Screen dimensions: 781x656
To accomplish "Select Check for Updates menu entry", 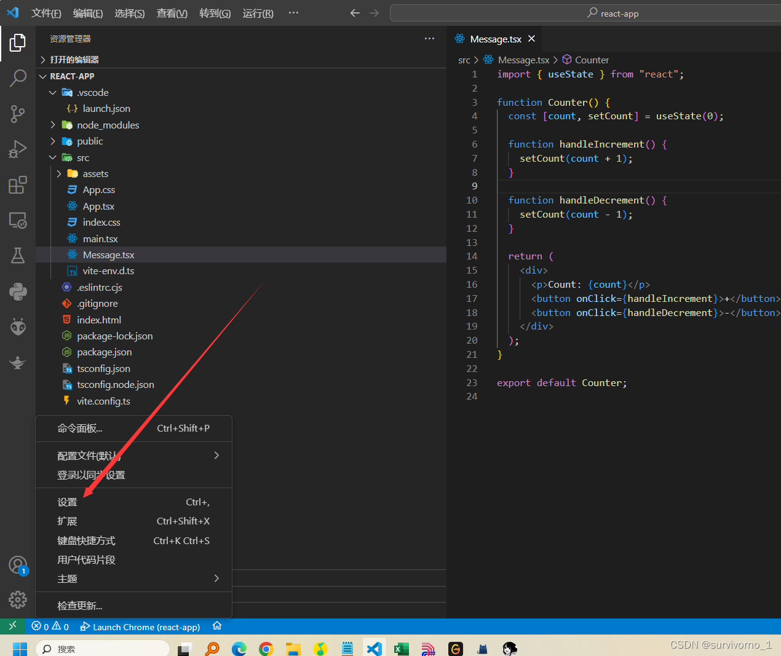I will pyautogui.click(x=133, y=606).
